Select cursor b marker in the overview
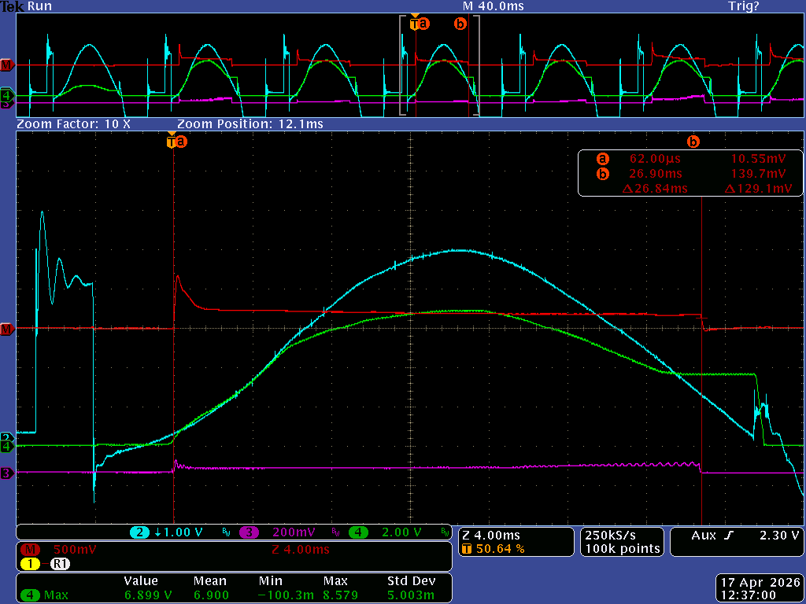The width and height of the screenshot is (806, 604). point(460,24)
